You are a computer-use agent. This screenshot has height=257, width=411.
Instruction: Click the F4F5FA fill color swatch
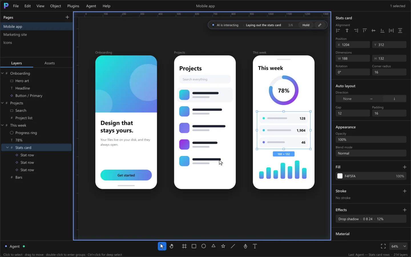coord(340,176)
